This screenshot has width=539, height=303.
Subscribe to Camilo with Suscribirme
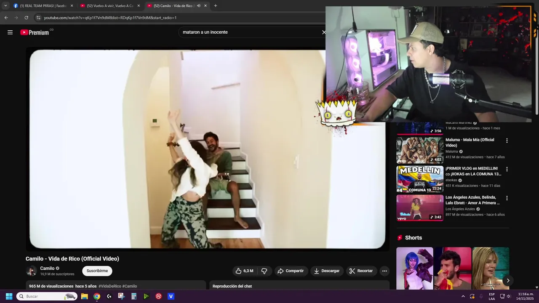[97, 271]
